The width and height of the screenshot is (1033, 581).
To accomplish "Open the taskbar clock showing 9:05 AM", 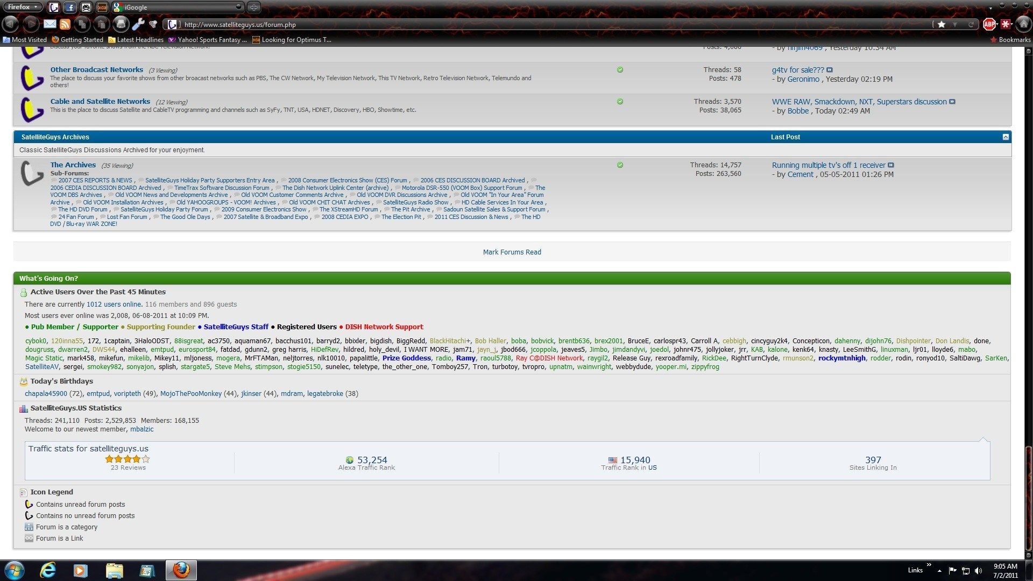I will click(1005, 570).
